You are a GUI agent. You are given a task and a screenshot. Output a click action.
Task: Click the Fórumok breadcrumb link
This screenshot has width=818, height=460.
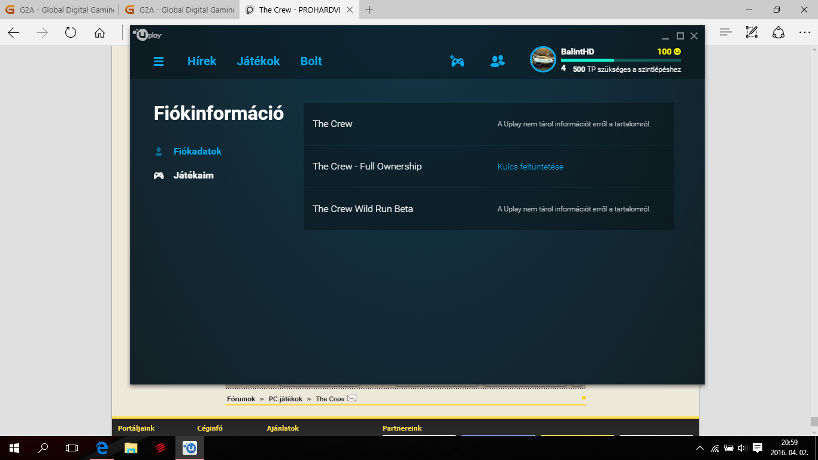pyautogui.click(x=241, y=399)
